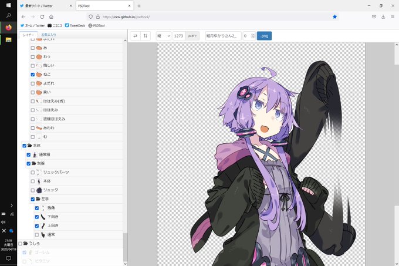399x266 pixels.
Task: Collapse the top-level 本体 folder via its folder icon
Action: pos(29,146)
